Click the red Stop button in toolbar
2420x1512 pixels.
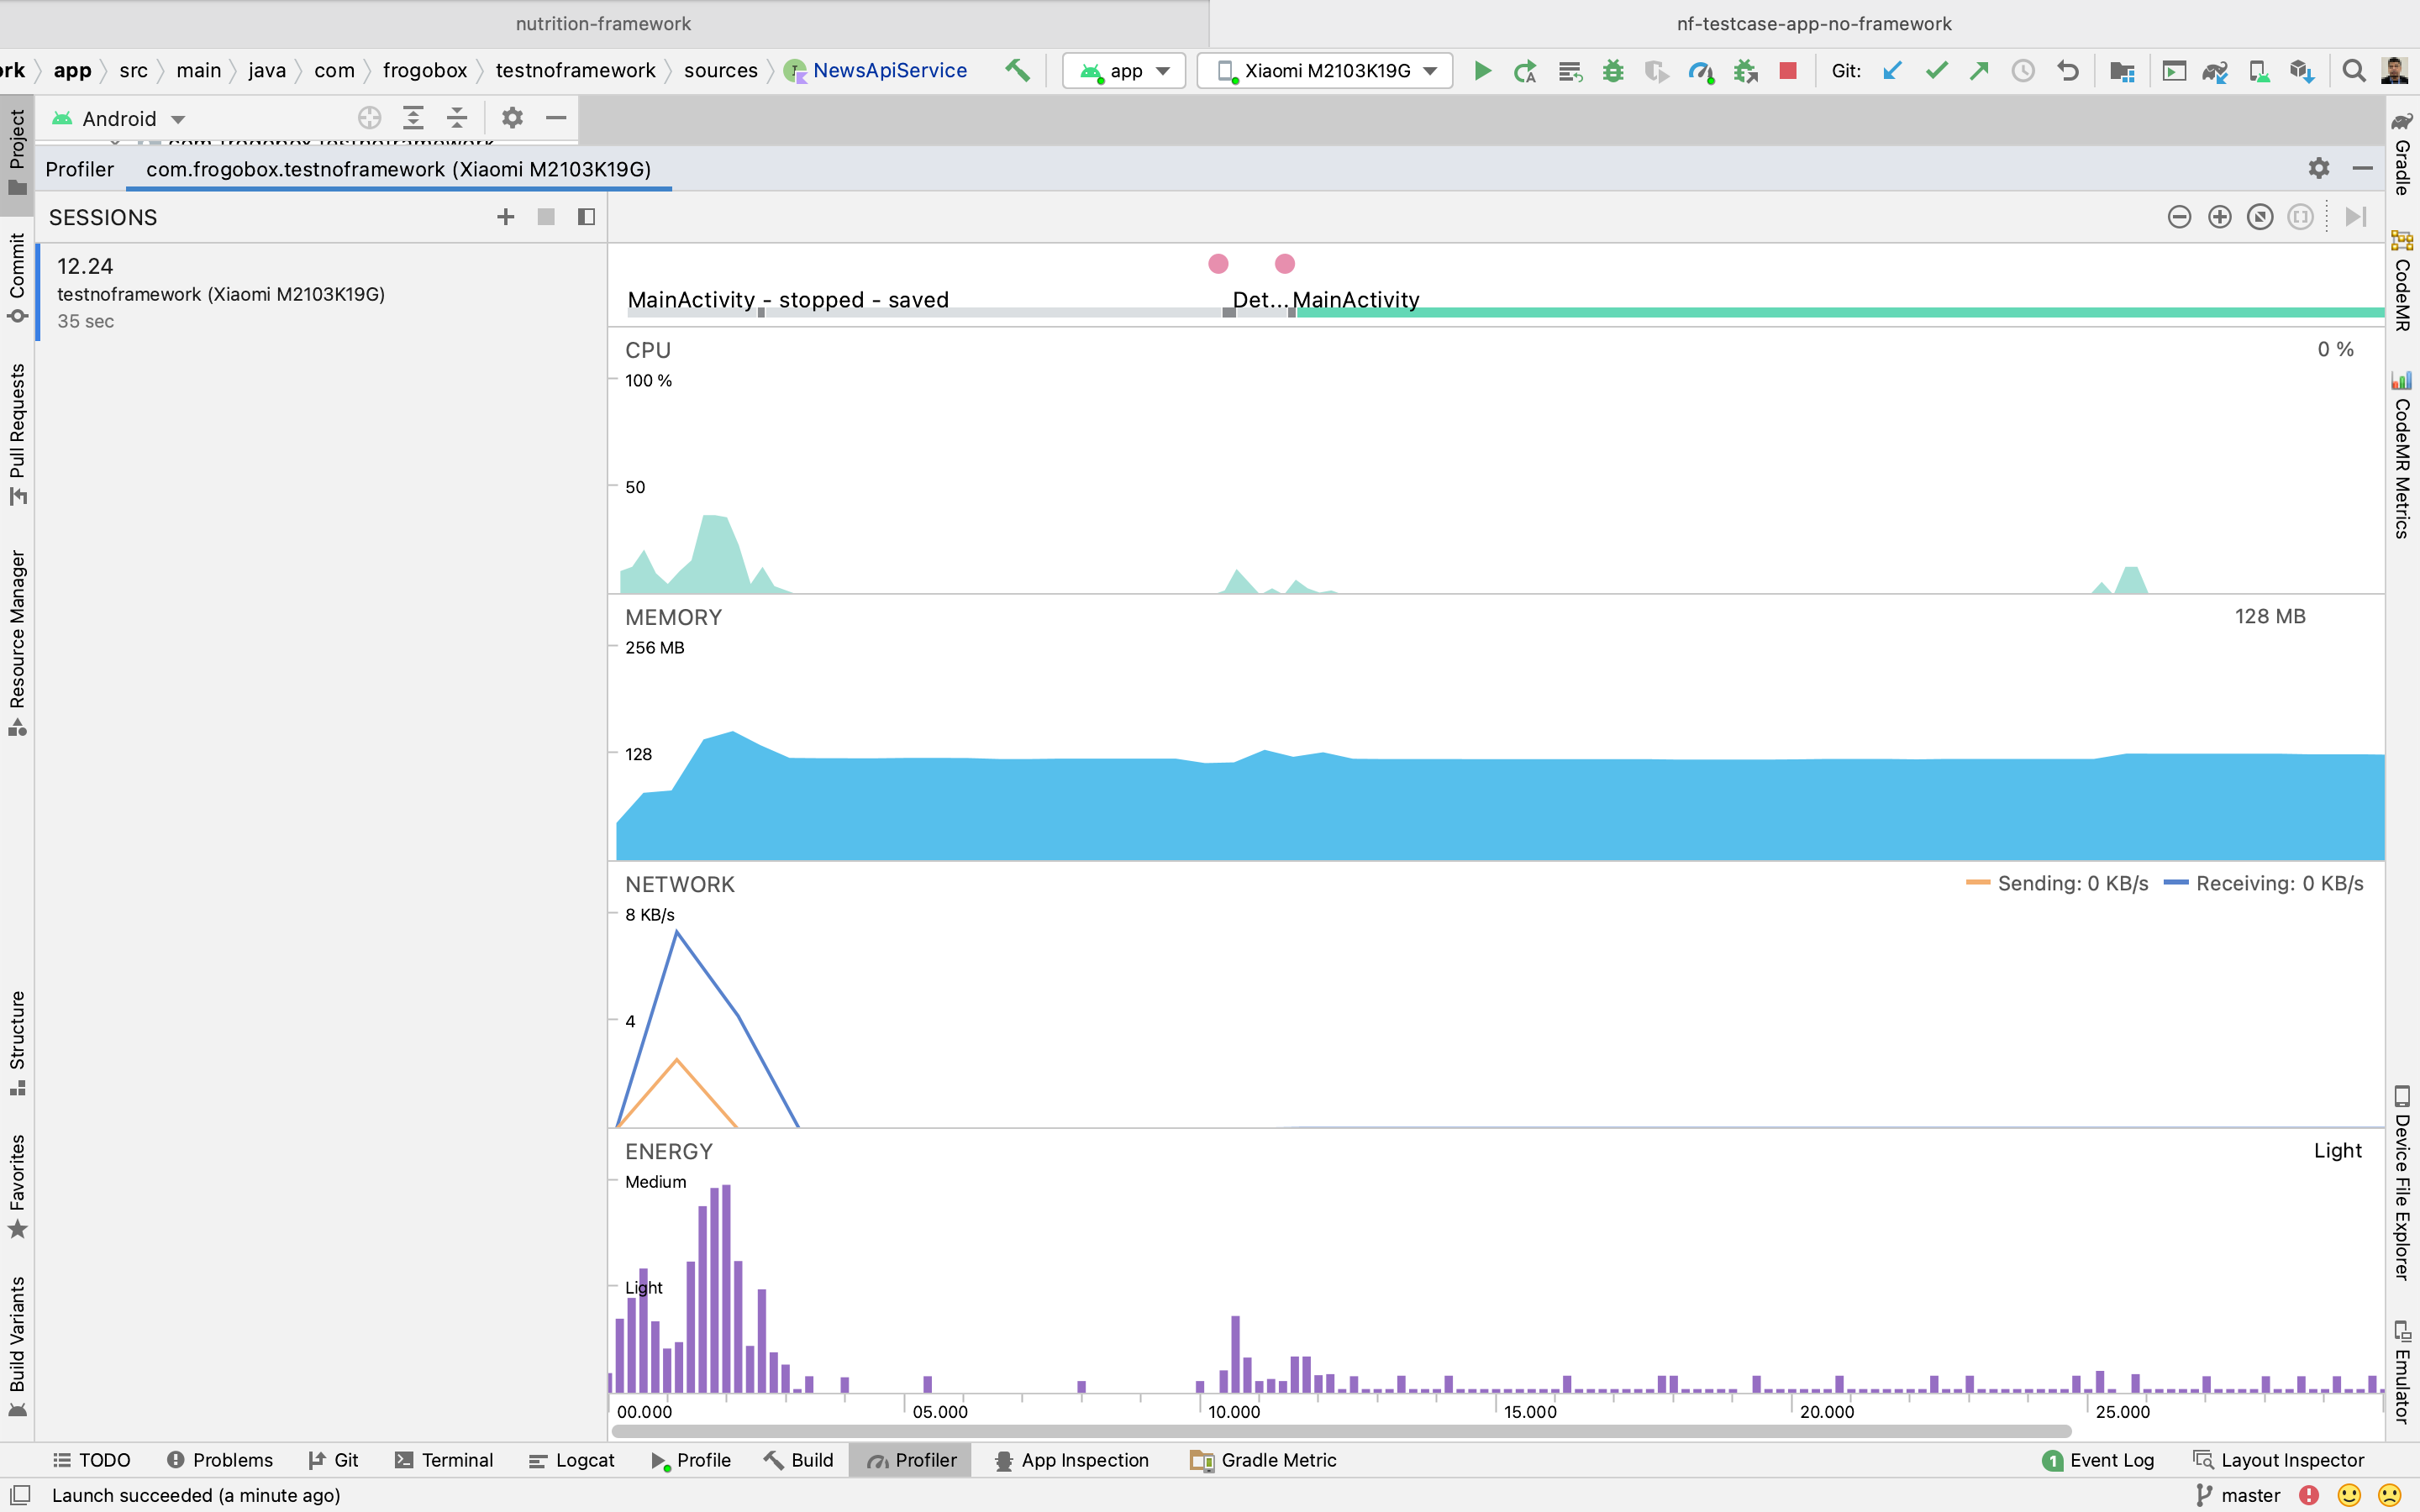click(x=1788, y=71)
